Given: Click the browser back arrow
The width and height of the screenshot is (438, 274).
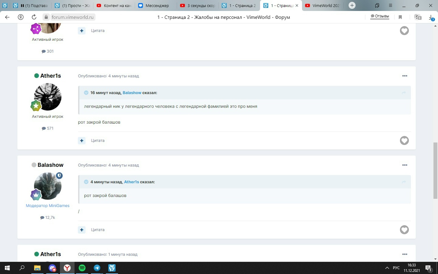Looking at the screenshot, I should (7, 17).
